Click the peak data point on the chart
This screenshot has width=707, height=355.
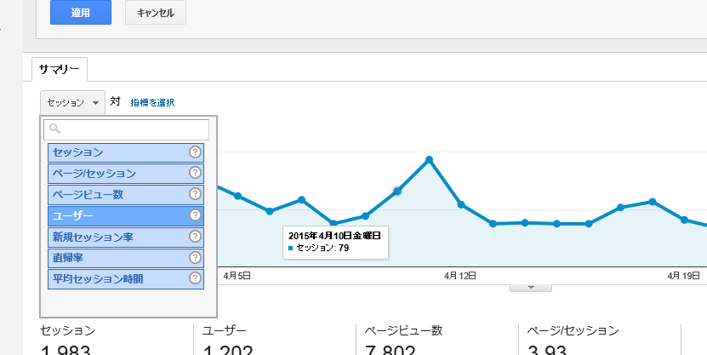429,159
